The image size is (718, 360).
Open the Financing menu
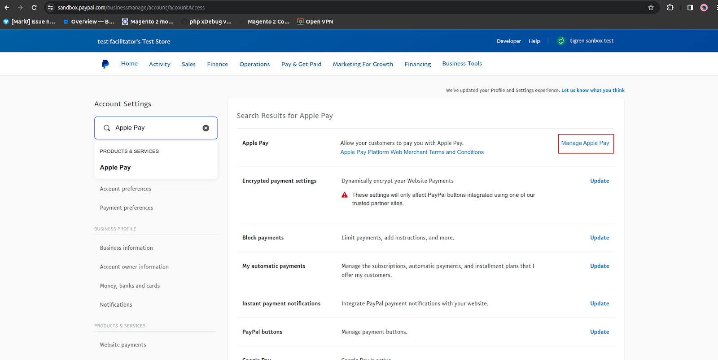click(418, 64)
